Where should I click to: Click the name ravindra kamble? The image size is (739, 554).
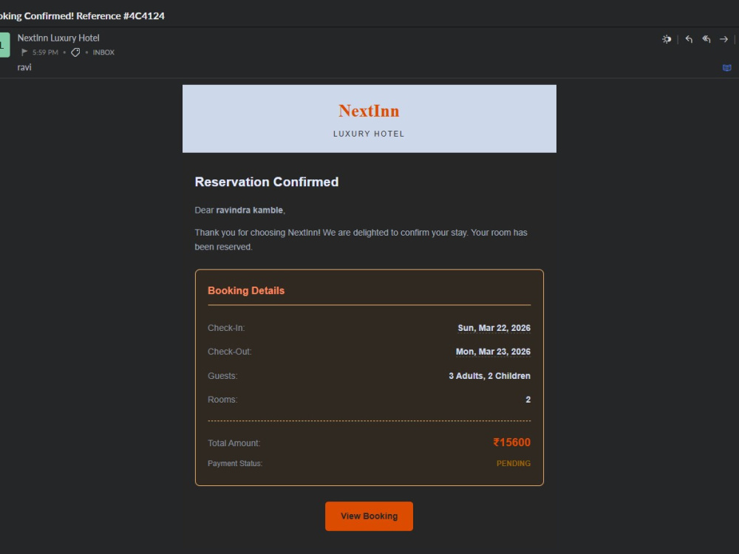tap(249, 210)
